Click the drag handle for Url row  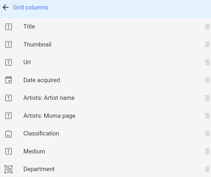(x=207, y=62)
